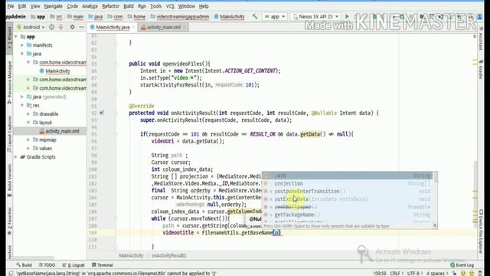
Task: Open the Build menu
Action: click(129, 6)
